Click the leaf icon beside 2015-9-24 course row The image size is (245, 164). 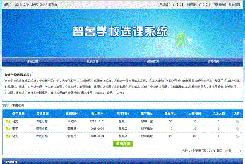pyautogui.click(x=8, y=136)
